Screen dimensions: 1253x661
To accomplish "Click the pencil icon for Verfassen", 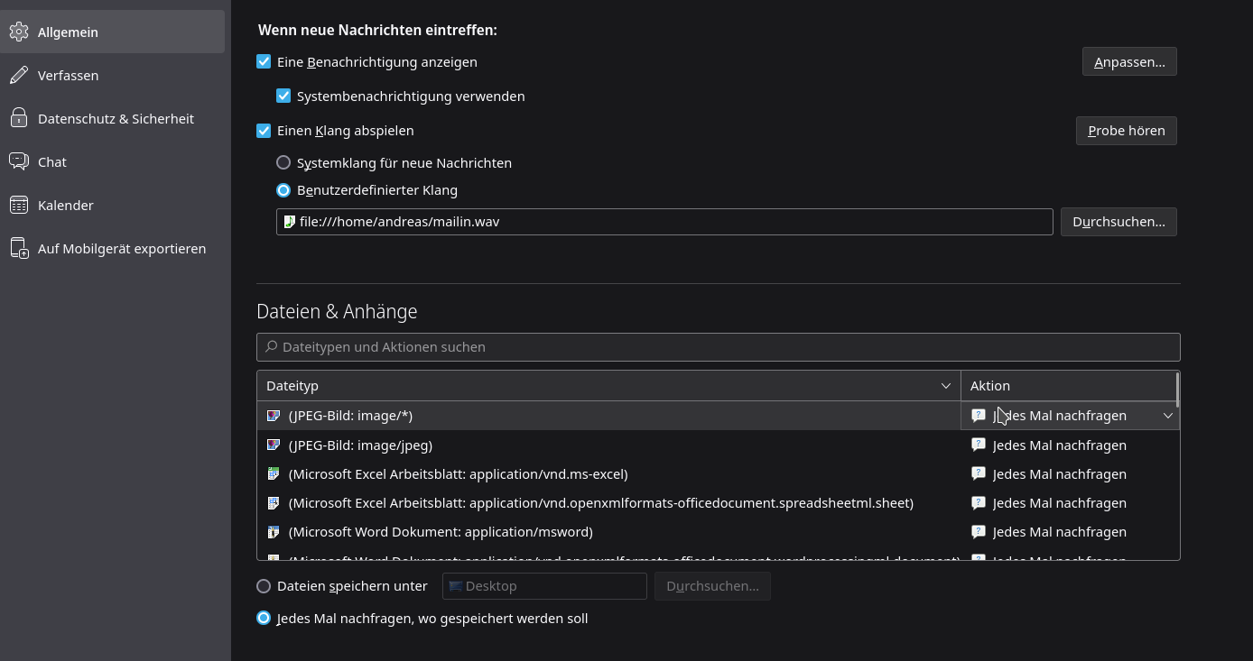I will [x=19, y=75].
